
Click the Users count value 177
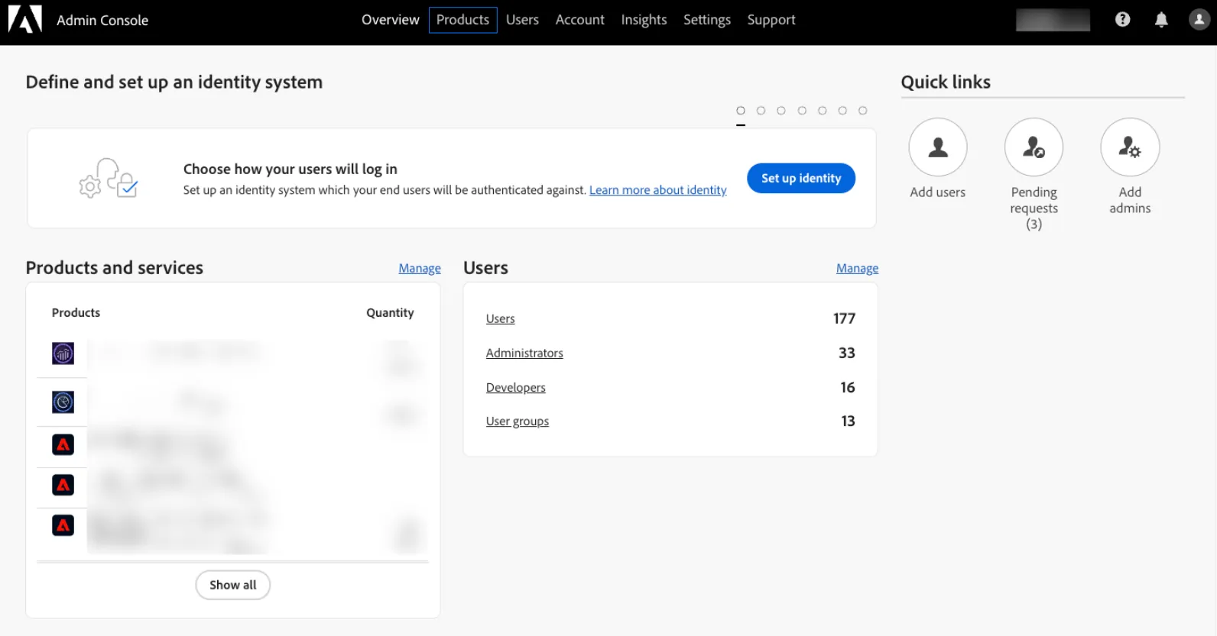pyautogui.click(x=844, y=318)
